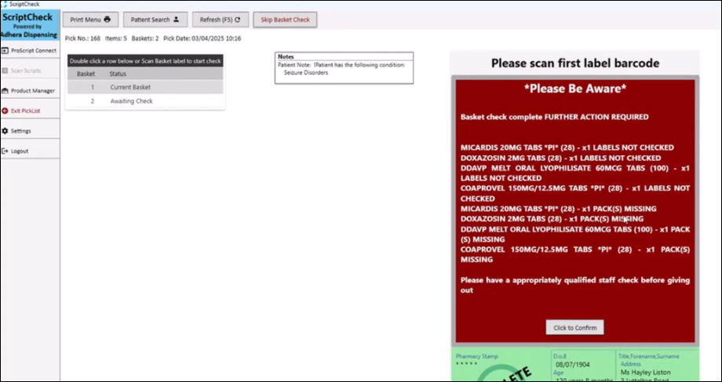Select basket 1 Current Basket row
722x382 pixels.
pos(145,87)
